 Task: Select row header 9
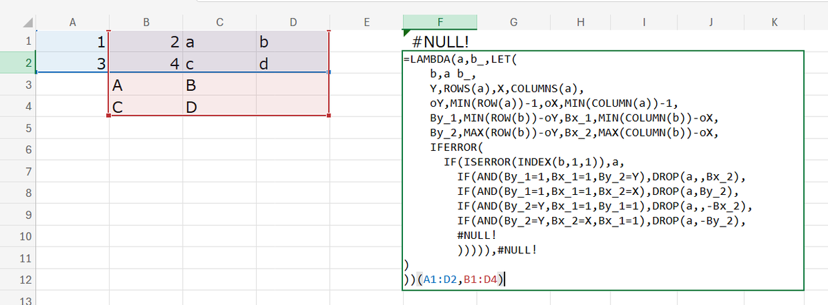[x=17, y=215]
